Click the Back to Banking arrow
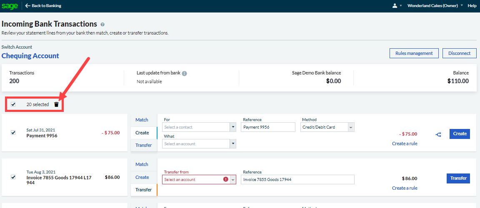Image resolution: width=480 pixels, height=208 pixels. click(28, 6)
